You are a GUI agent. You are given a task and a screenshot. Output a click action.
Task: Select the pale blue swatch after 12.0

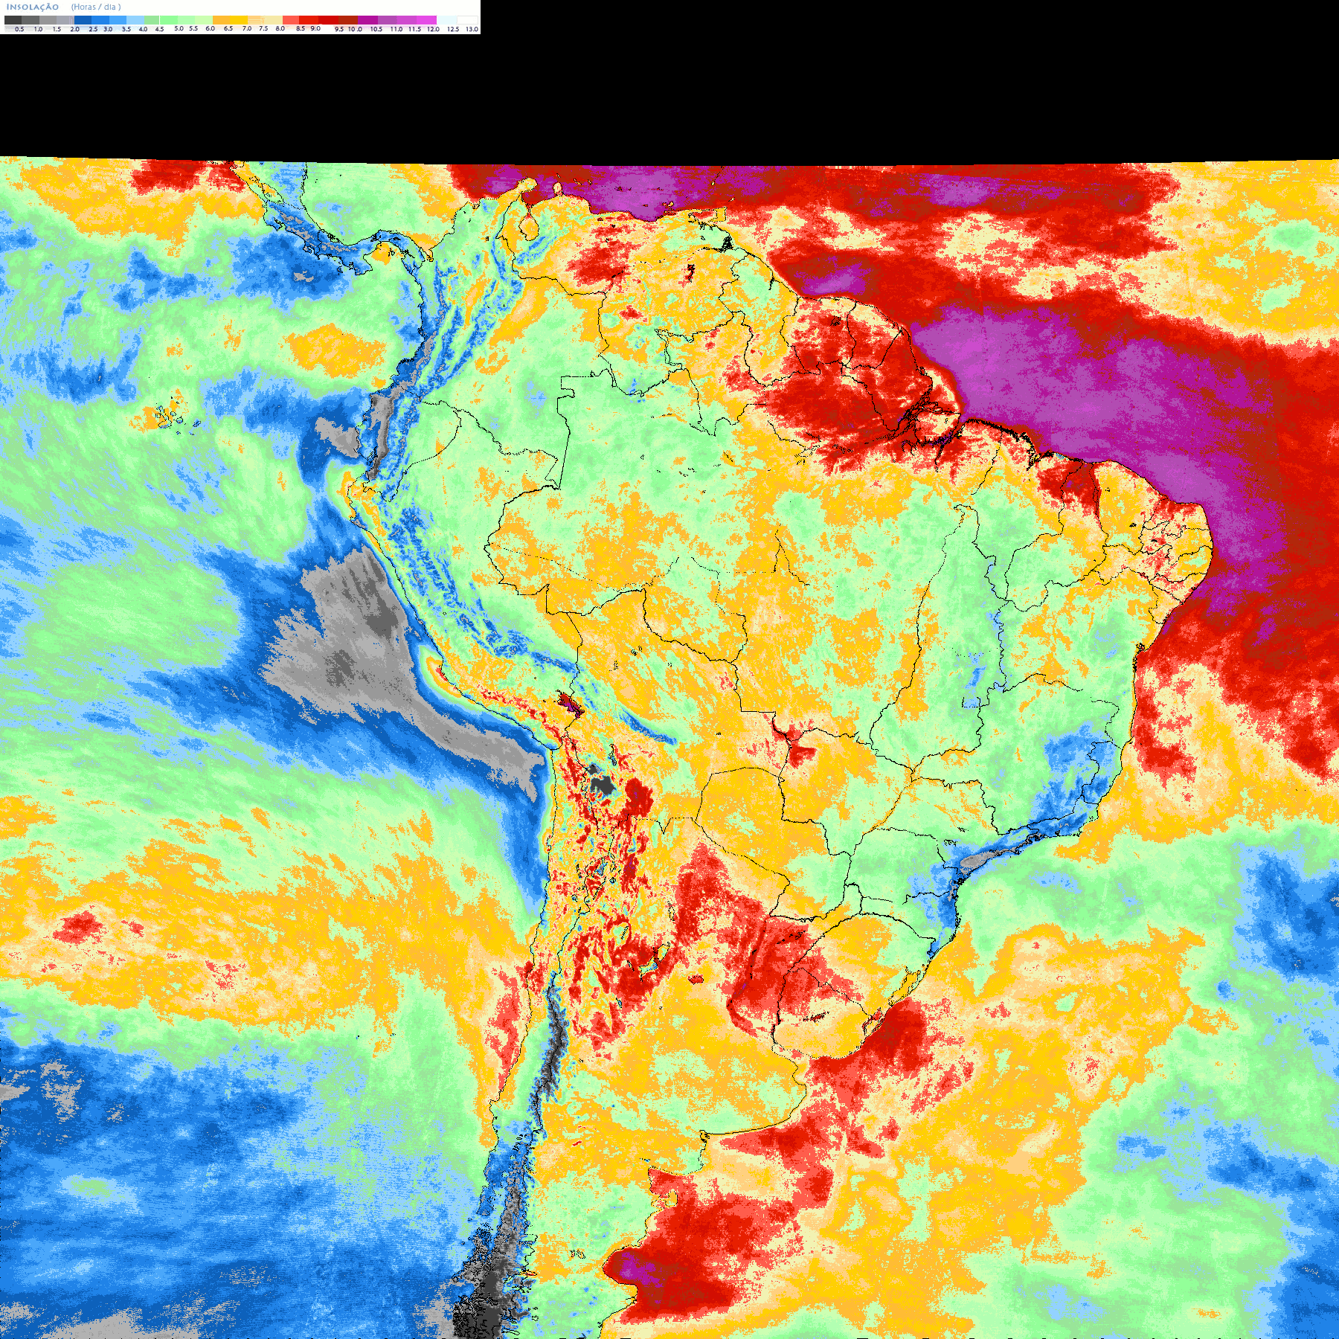pos(447,20)
